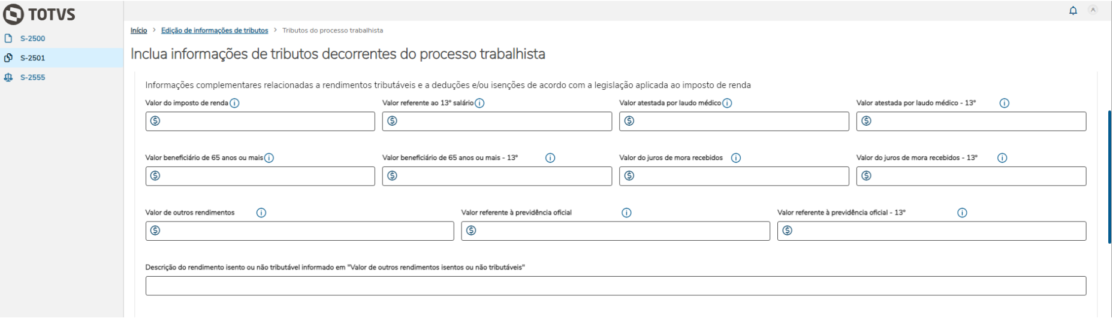Show info for Valor referente ao 13º salário
This screenshot has height=318, width=1113.
[x=479, y=103]
